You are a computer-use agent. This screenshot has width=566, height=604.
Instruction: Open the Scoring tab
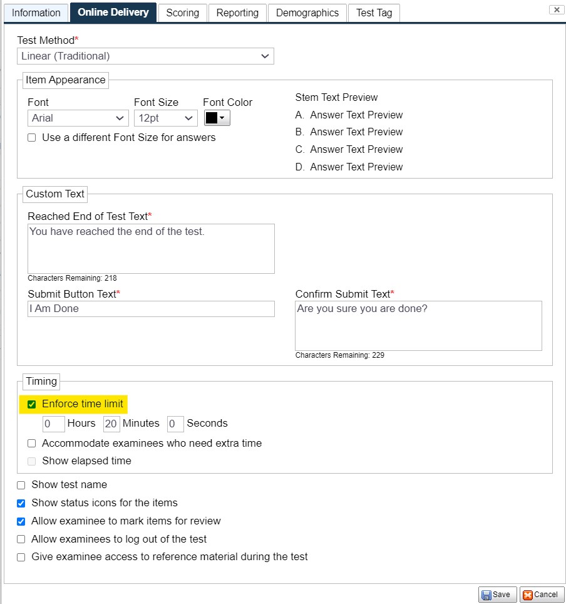coord(182,13)
